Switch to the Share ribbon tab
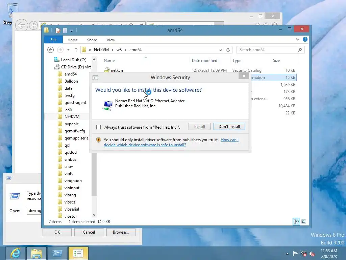Viewport: 346px width, 260px height. (92, 40)
